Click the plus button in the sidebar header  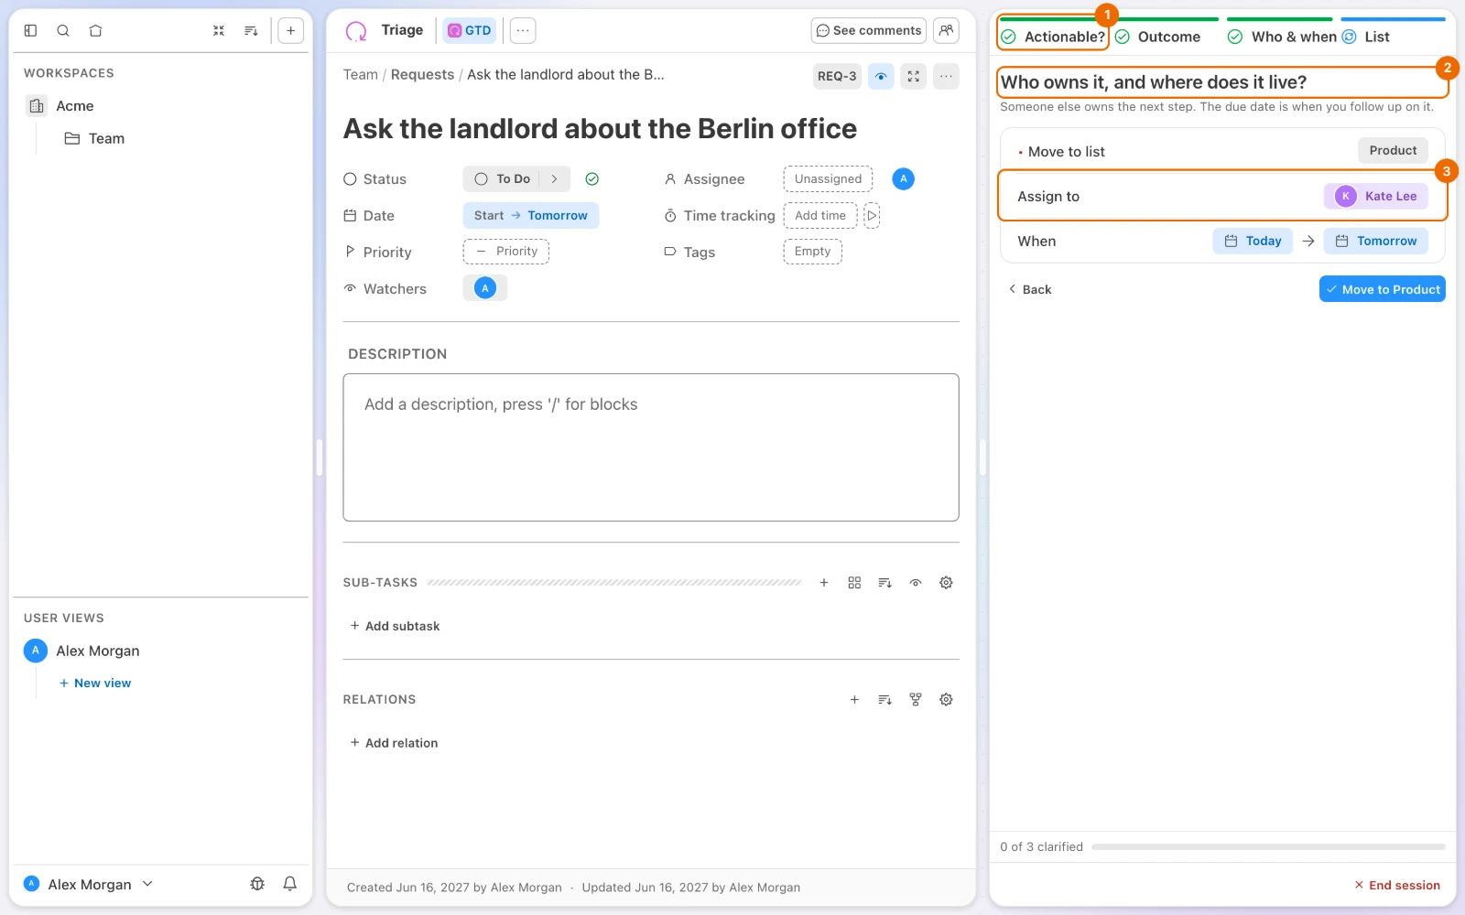pos(290,30)
